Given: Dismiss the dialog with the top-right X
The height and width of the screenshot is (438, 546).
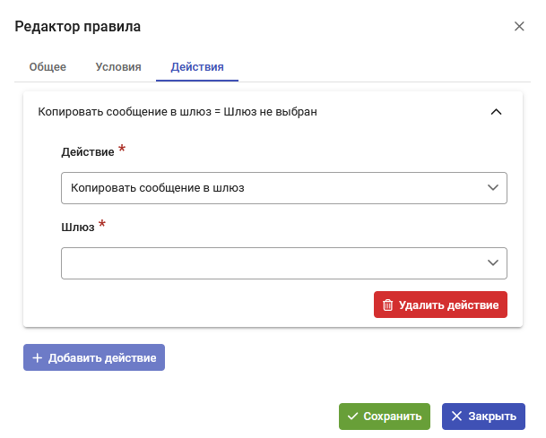Looking at the screenshot, I should (x=519, y=26).
